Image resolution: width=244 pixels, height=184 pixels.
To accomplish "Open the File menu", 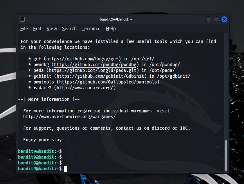I will click(x=24, y=29).
